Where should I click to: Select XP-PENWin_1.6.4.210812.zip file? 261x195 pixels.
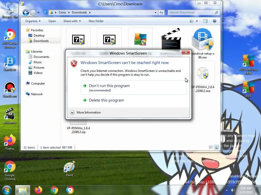pyautogui.click(x=78, y=128)
